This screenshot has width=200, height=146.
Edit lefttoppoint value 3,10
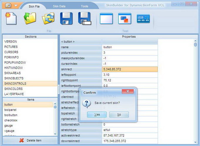[x=130, y=75]
